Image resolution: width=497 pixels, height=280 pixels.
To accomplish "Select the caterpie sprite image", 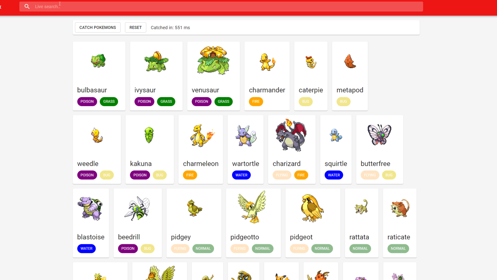I will [x=311, y=62].
